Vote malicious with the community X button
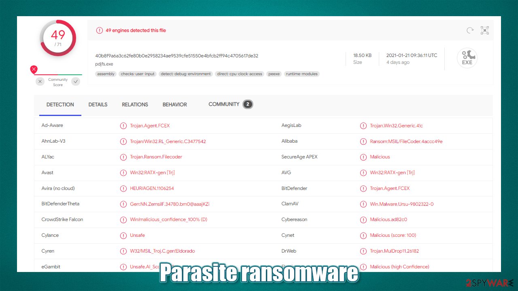Viewport: 518px width, 291px height. coord(40,82)
